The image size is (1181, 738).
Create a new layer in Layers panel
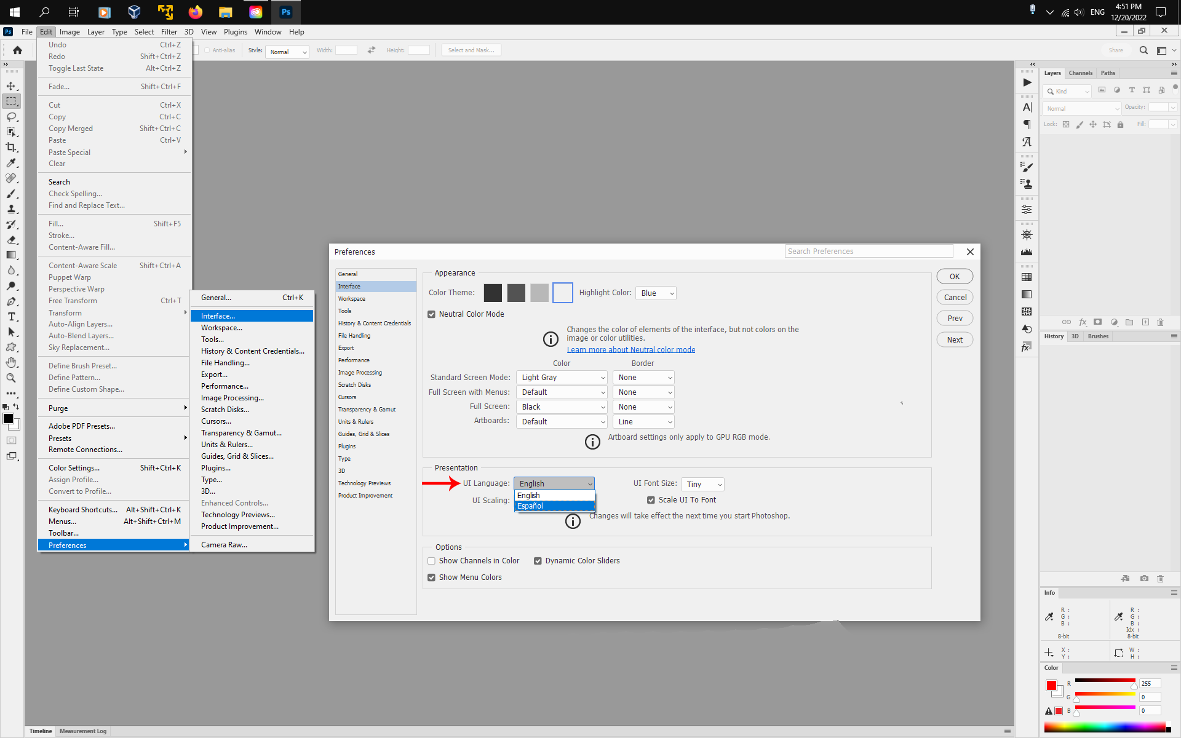[x=1145, y=322]
